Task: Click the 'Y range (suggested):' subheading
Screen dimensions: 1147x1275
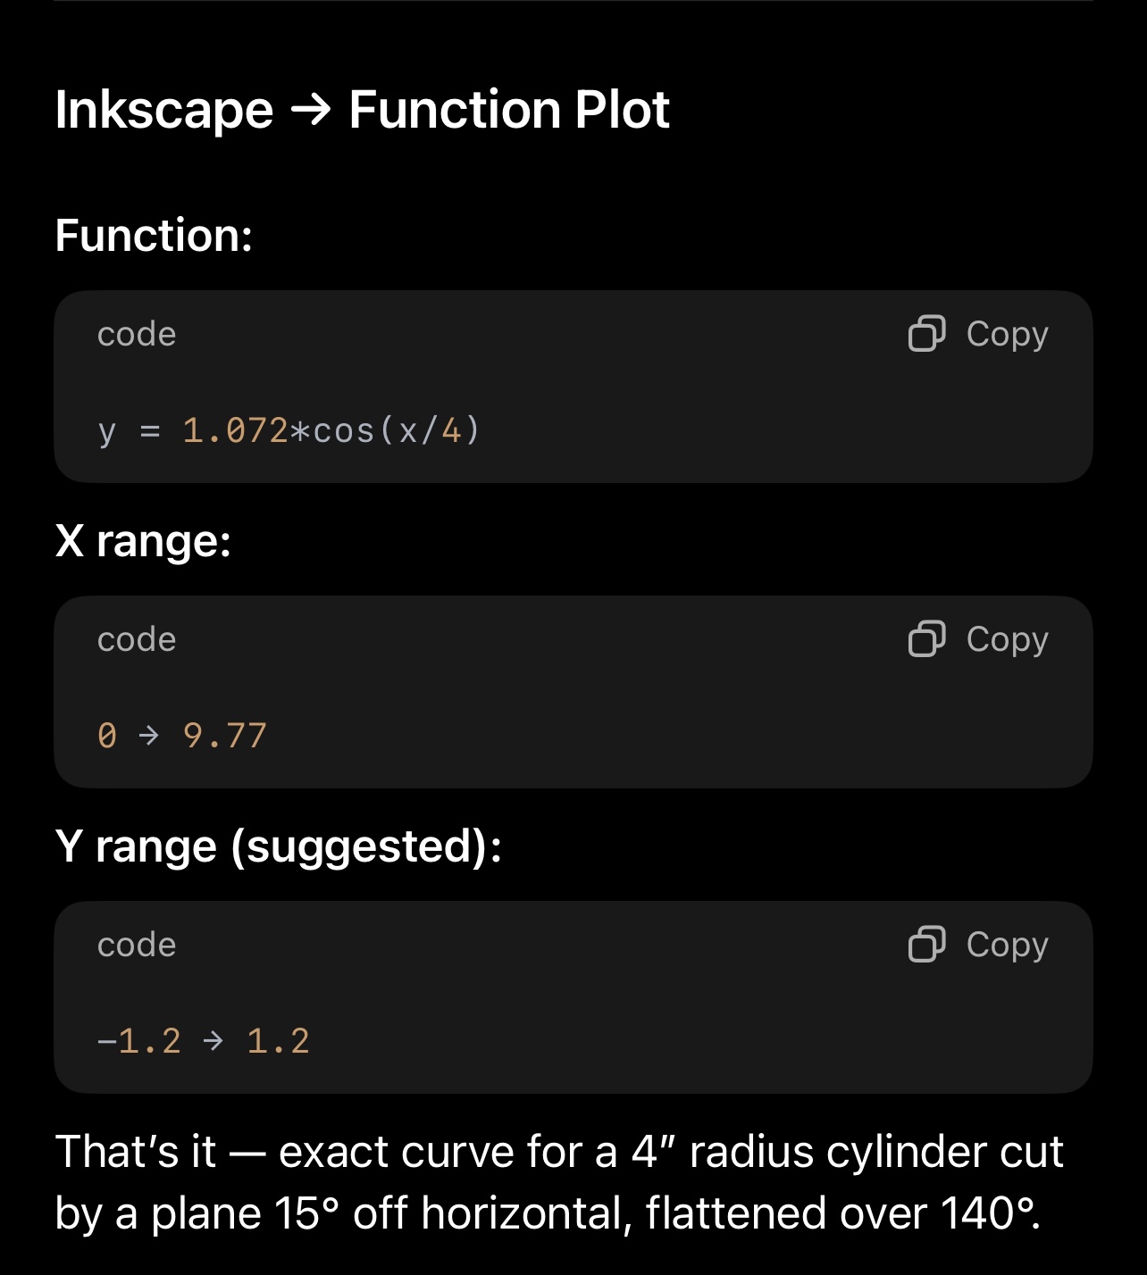Action: click(x=278, y=846)
